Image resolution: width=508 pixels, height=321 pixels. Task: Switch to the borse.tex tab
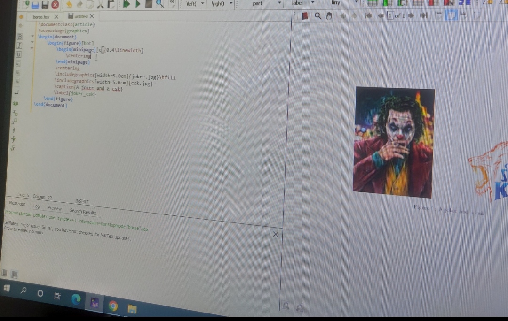[41, 16]
